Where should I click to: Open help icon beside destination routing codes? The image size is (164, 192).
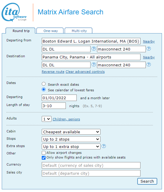pyautogui.click(x=94, y=65)
